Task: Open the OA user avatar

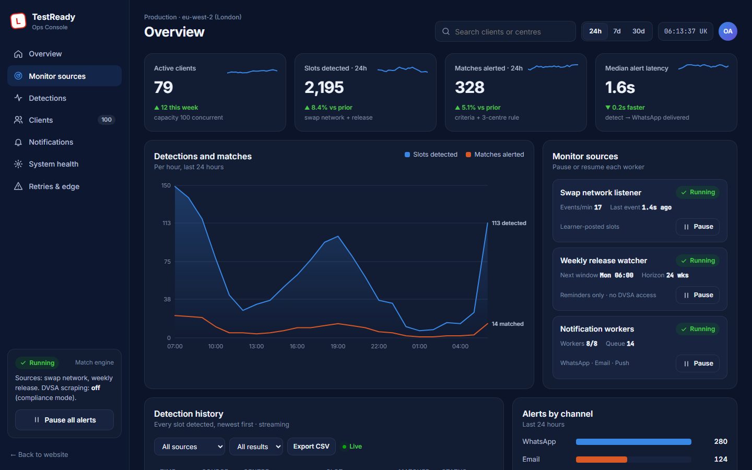Action: (728, 31)
